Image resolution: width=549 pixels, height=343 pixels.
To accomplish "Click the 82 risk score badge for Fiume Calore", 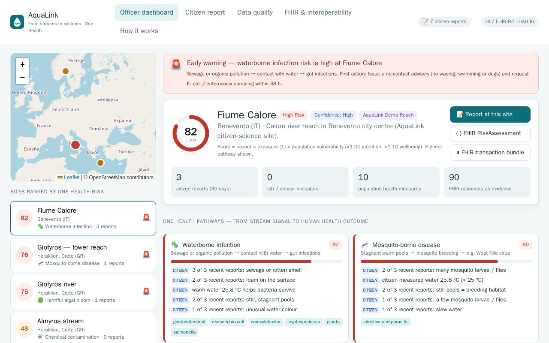I will tap(24, 218).
